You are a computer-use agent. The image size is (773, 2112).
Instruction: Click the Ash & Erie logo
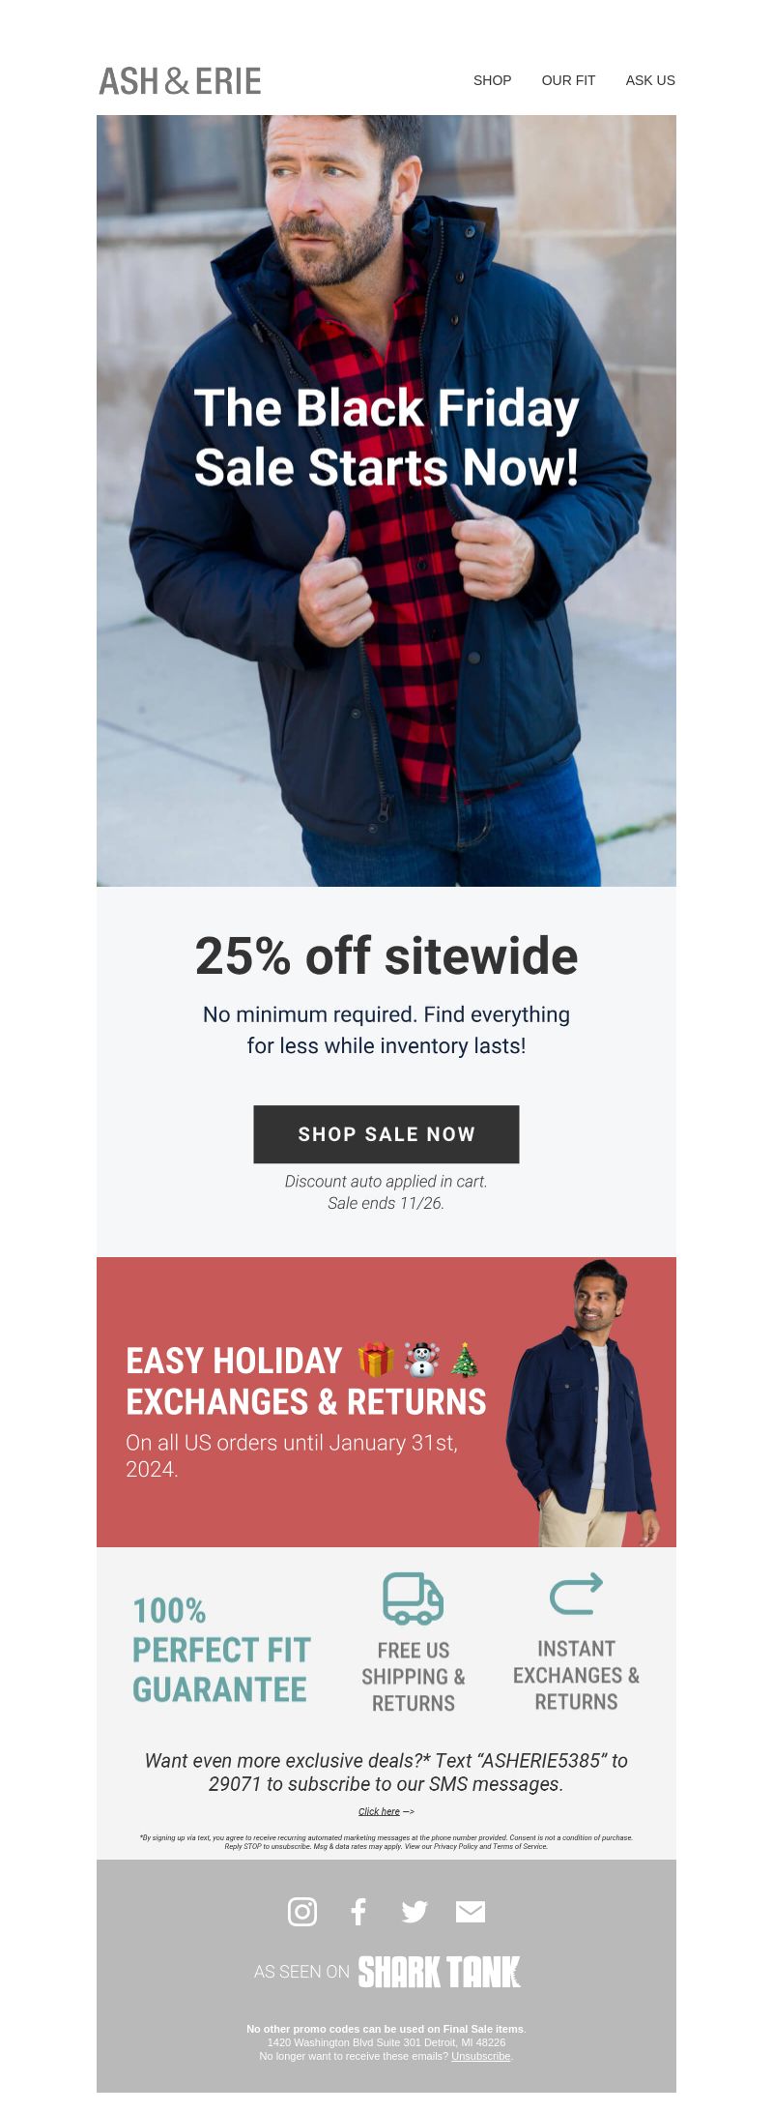tap(181, 80)
